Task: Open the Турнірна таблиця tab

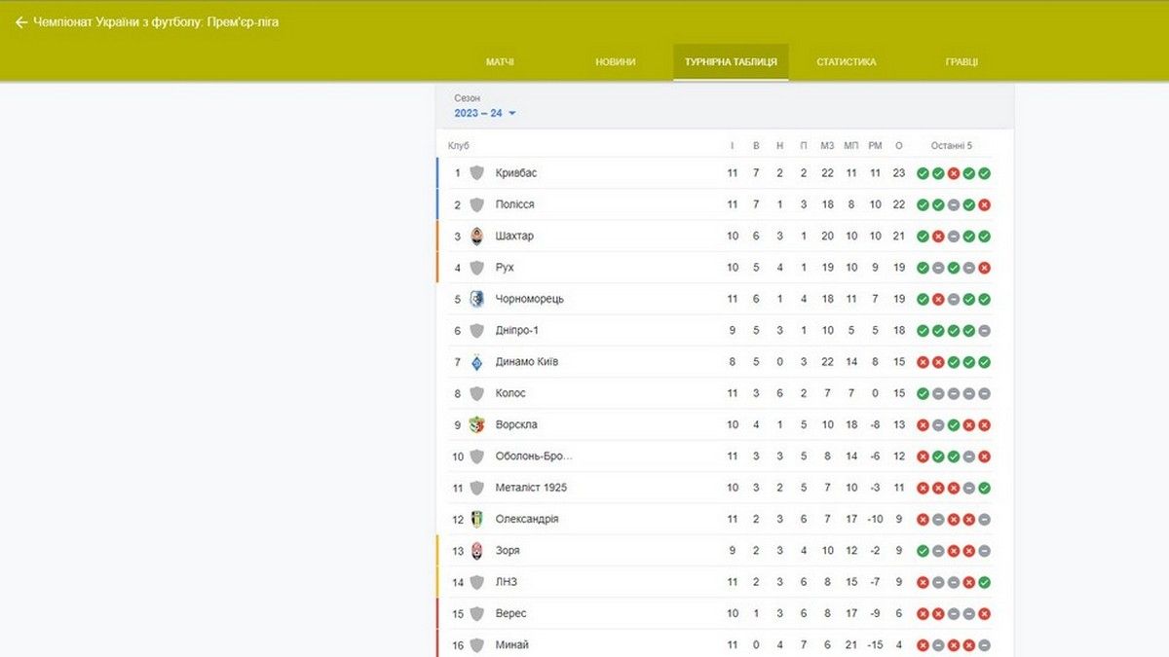Action: (x=731, y=62)
